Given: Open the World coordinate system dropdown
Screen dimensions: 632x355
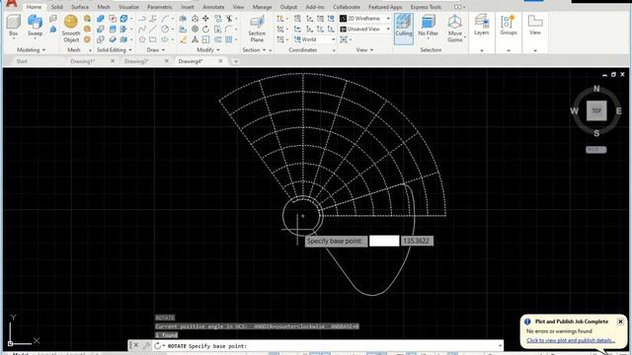Looking at the screenshot, I should [314, 39].
